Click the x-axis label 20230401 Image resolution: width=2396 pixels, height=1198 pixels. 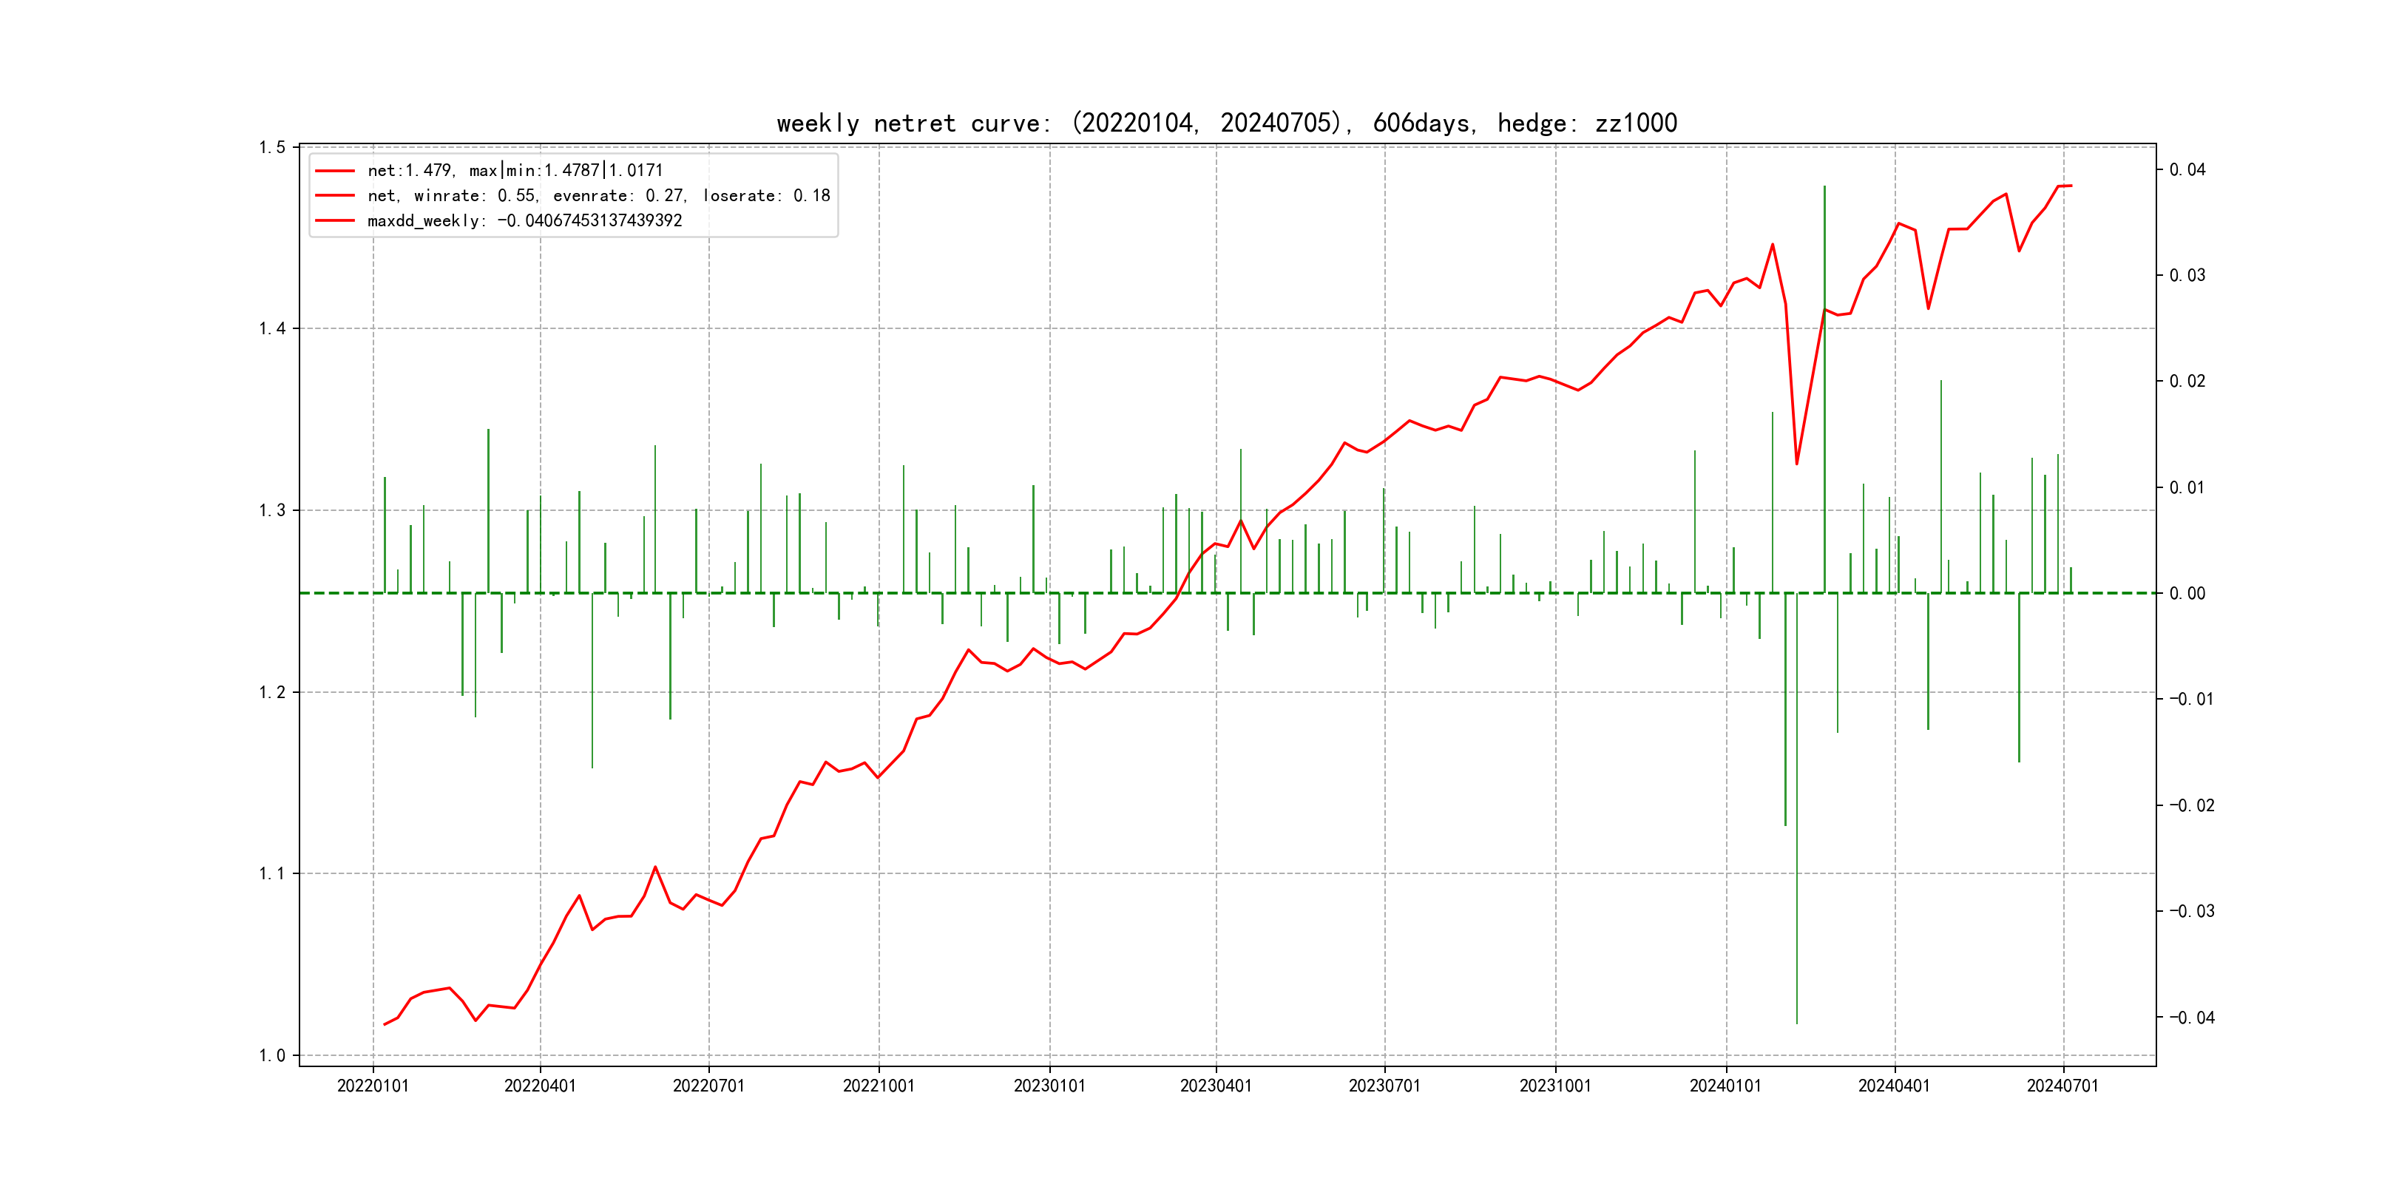pyautogui.click(x=1216, y=1086)
